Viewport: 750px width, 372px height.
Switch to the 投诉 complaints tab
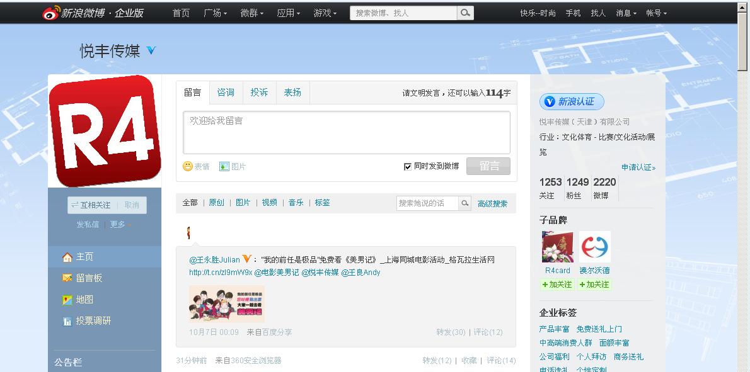(259, 92)
